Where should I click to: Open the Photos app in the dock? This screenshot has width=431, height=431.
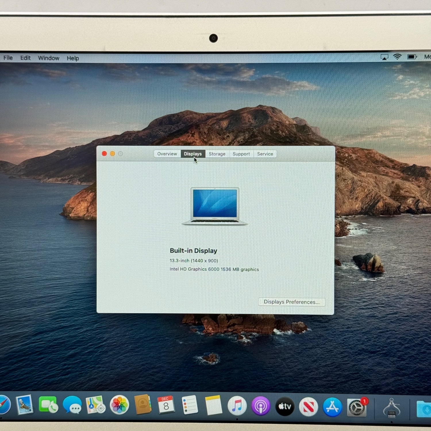tap(119, 405)
